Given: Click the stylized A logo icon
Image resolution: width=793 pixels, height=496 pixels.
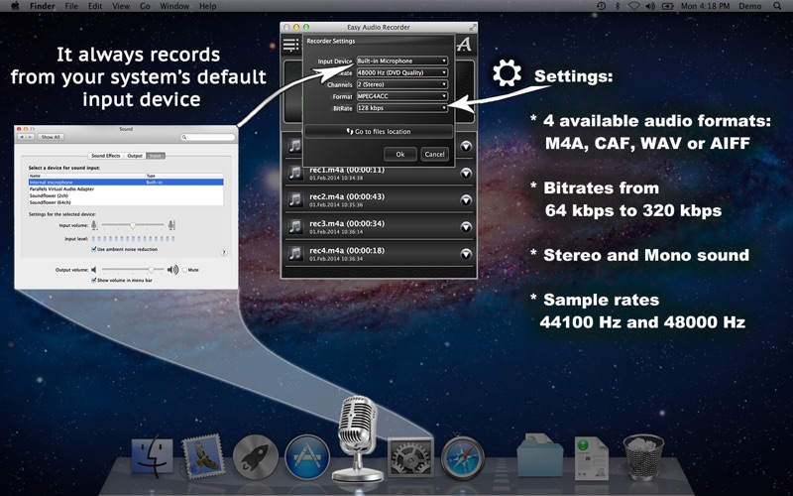Looking at the screenshot, I should tap(464, 45).
